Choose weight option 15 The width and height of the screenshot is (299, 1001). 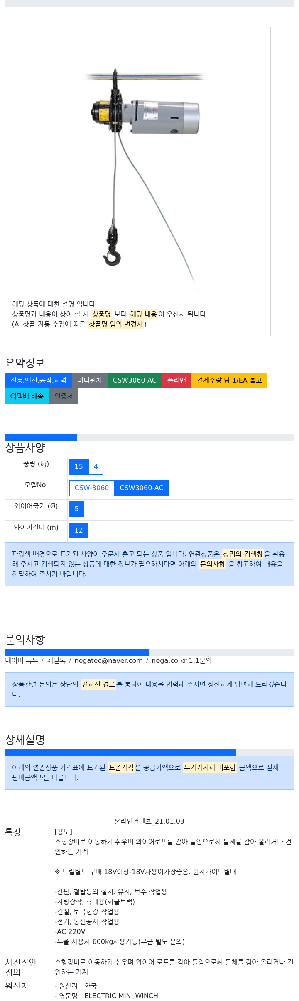tap(79, 467)
